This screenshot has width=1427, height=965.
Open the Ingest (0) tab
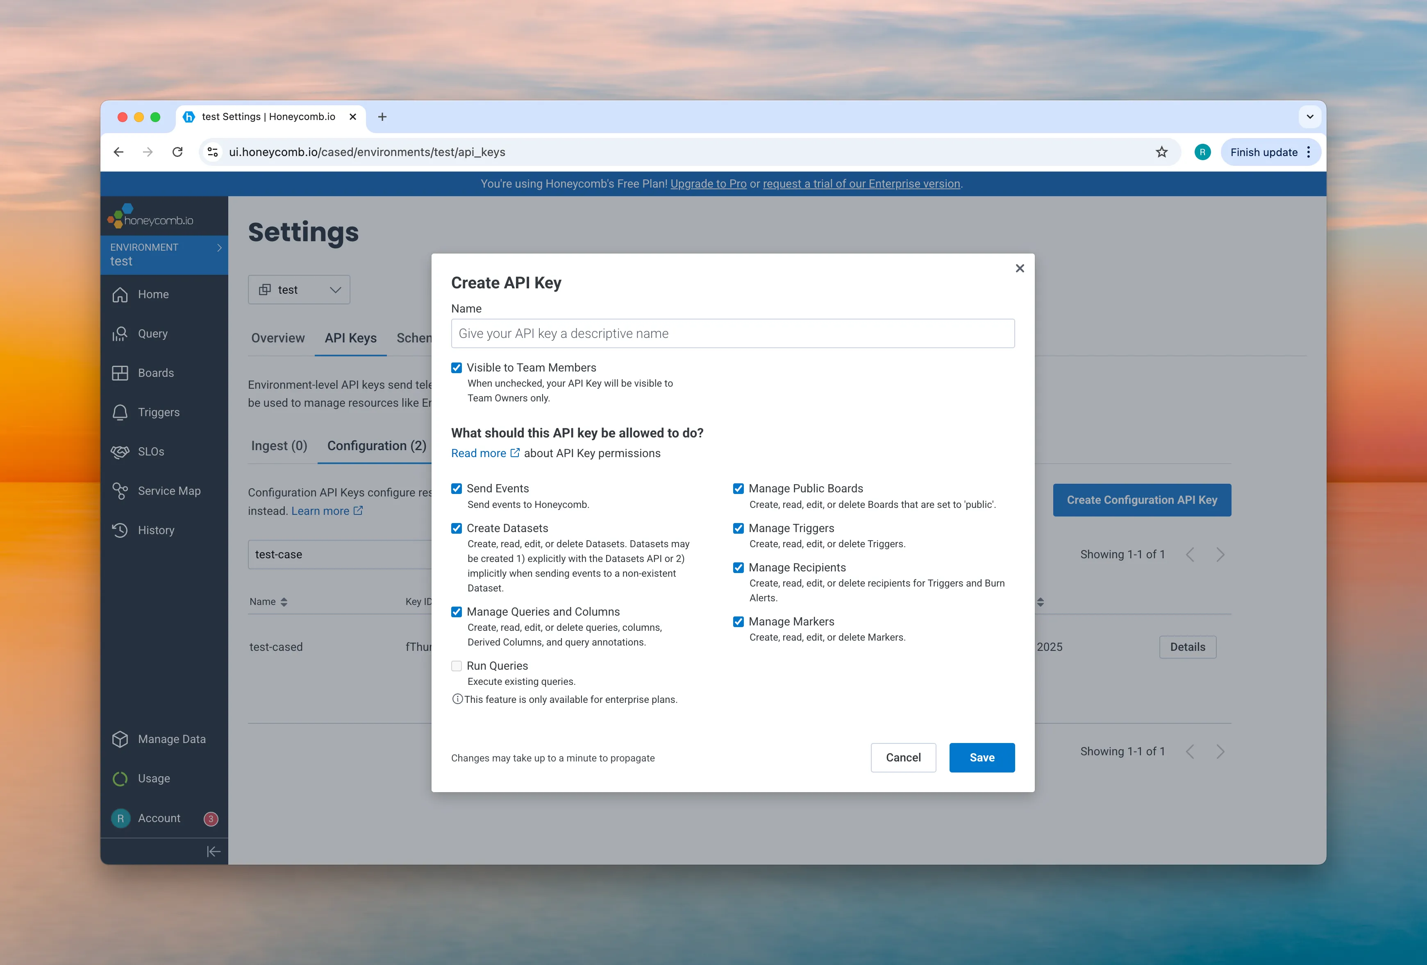click(279, 446)
